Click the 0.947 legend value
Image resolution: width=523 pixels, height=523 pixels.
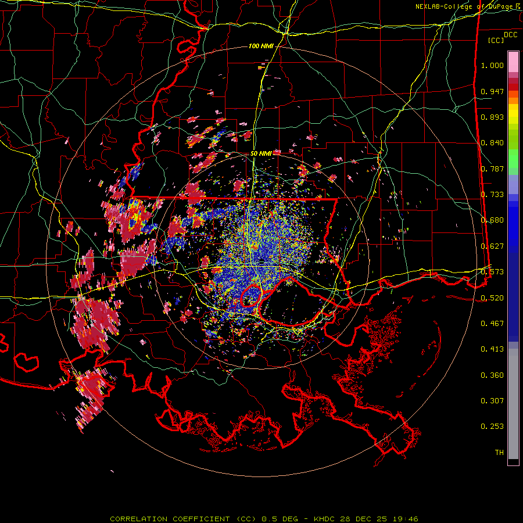pyautogui.click(x=492, y=91)
